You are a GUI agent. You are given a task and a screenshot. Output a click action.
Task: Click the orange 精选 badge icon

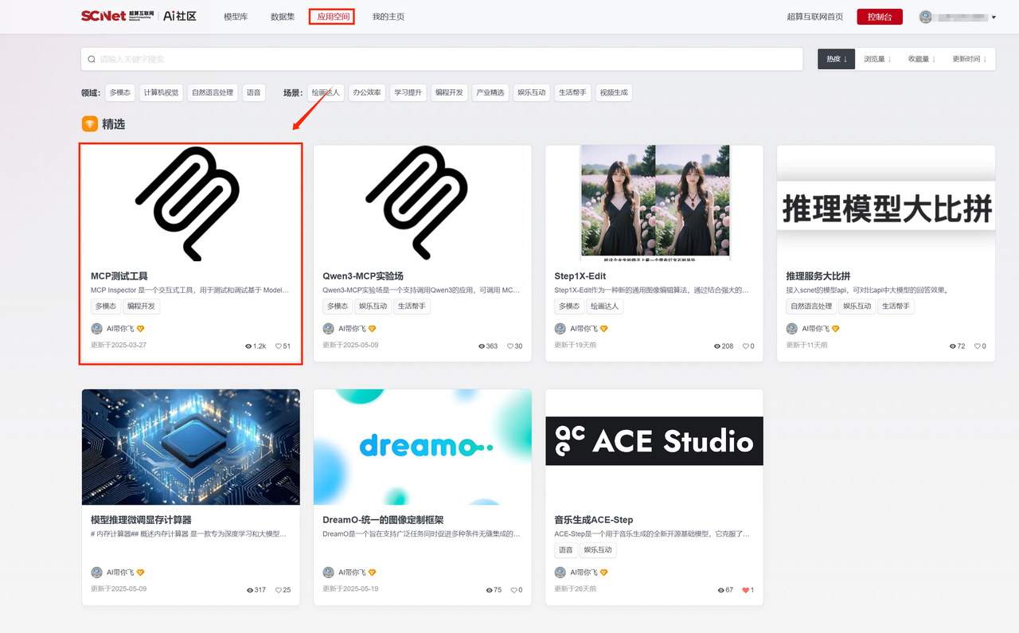(x=90, y=124)
